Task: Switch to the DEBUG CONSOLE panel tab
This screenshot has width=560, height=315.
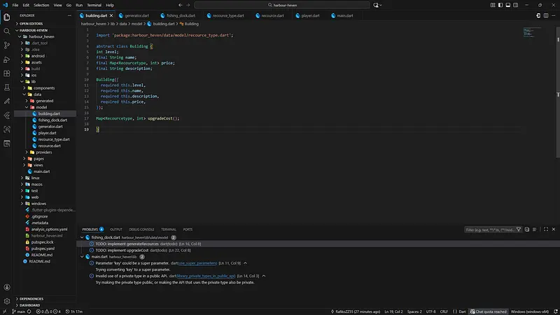Action: click(x=142, y=229)
